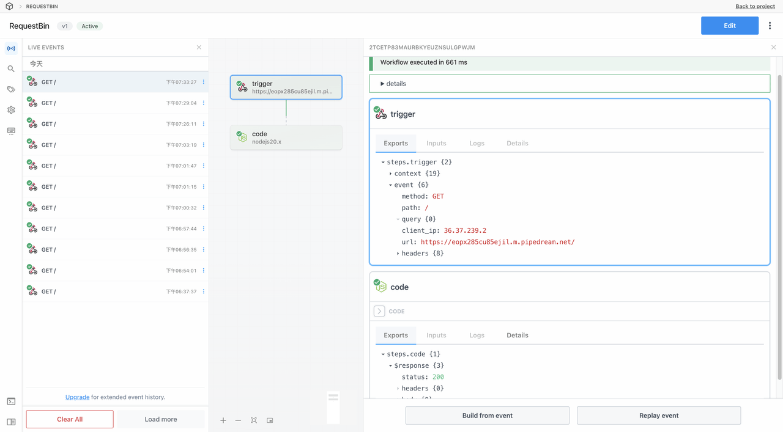This screenshot has width=783, height=432.
Task: Click the fit-to-view icon on canvas
Action: pos(254,420)
